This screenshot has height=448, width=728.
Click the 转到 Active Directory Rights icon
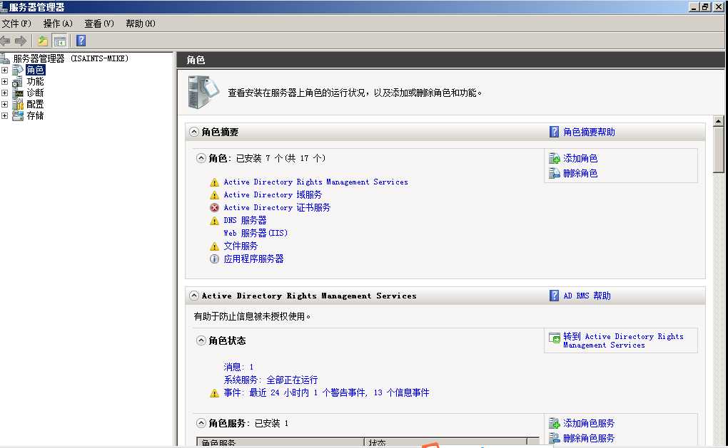click(555, 338)
